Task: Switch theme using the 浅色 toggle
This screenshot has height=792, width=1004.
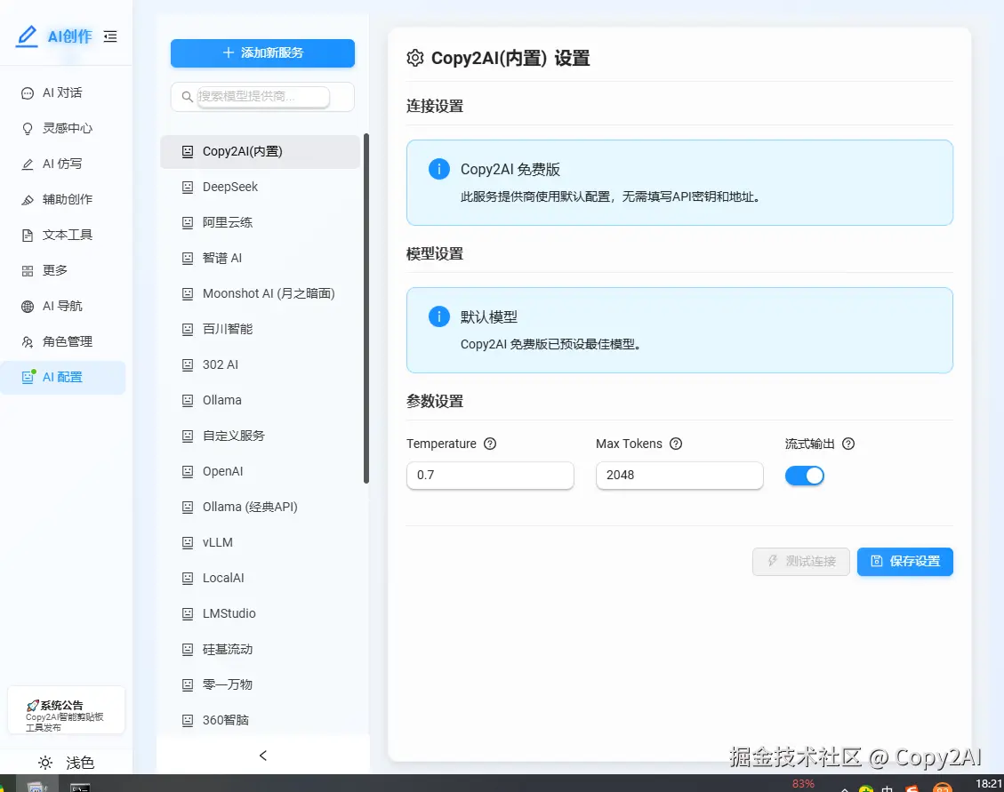Action: tap(66, 763)
